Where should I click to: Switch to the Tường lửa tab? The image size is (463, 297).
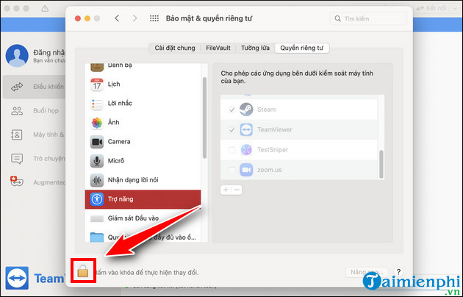255,48
